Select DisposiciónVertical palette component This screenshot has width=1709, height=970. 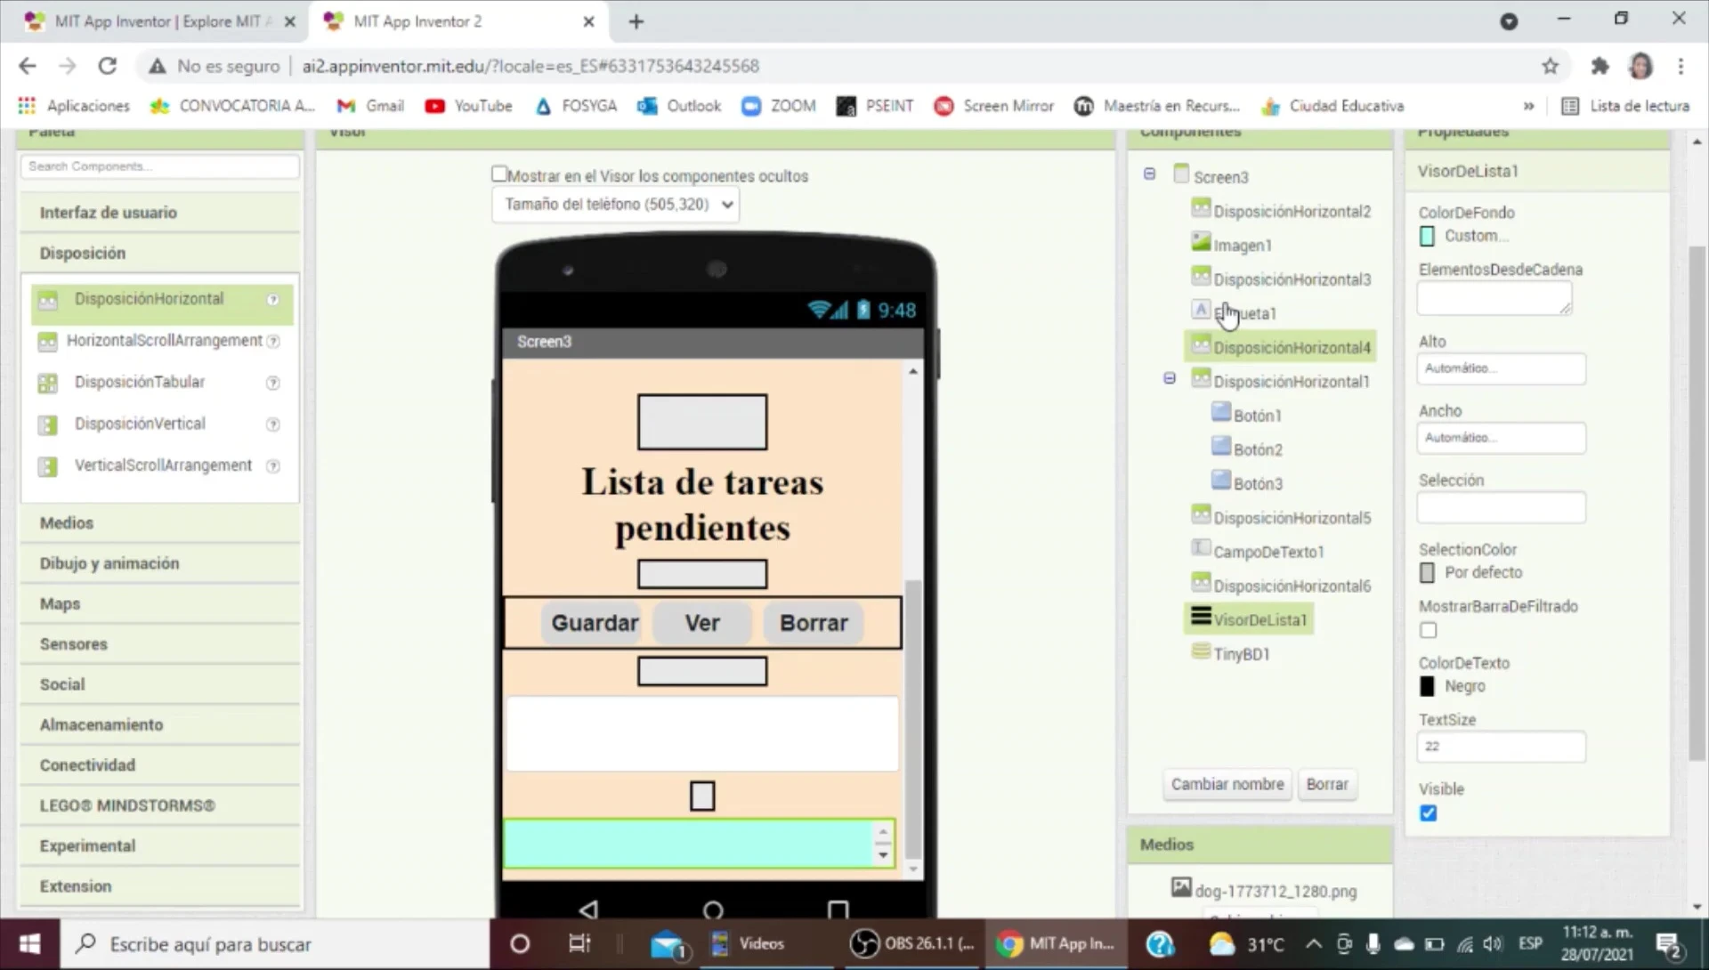tap(140, 424)
